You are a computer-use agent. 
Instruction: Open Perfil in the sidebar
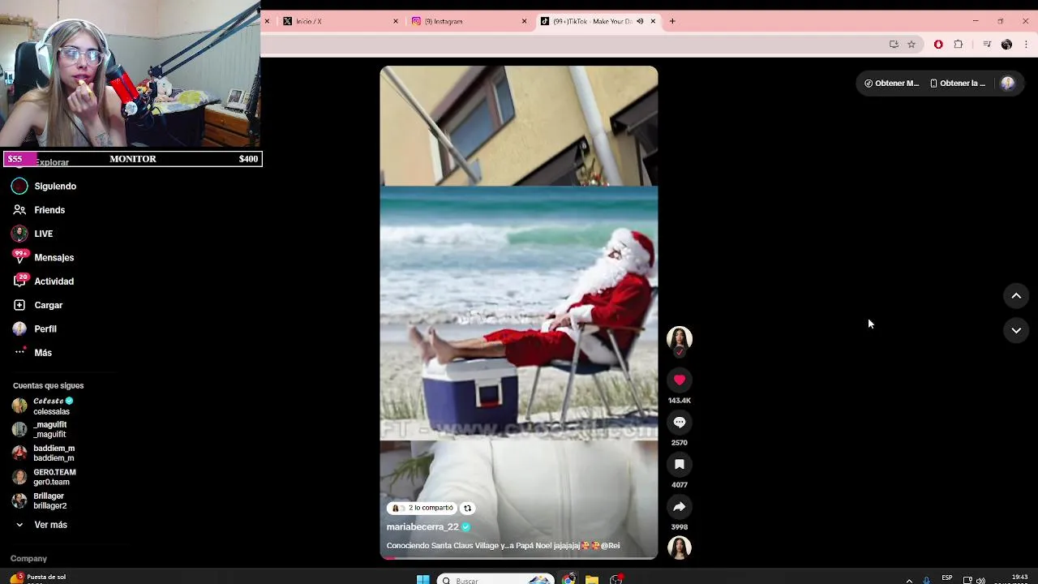pyautogui.click(x=45, y=328)
